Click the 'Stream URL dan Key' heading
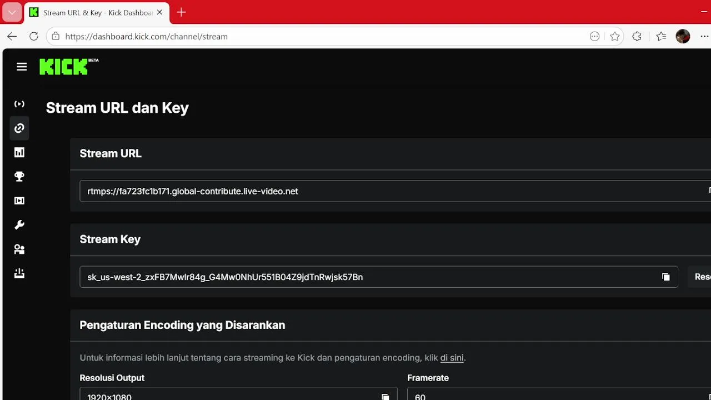 [117, 108]
